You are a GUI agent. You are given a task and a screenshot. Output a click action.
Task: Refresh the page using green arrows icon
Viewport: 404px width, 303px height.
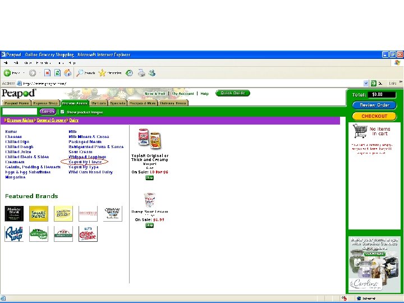point(57,73)
